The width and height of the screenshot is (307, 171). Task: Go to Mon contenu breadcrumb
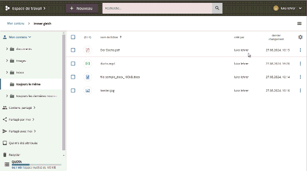coord(16,24)
